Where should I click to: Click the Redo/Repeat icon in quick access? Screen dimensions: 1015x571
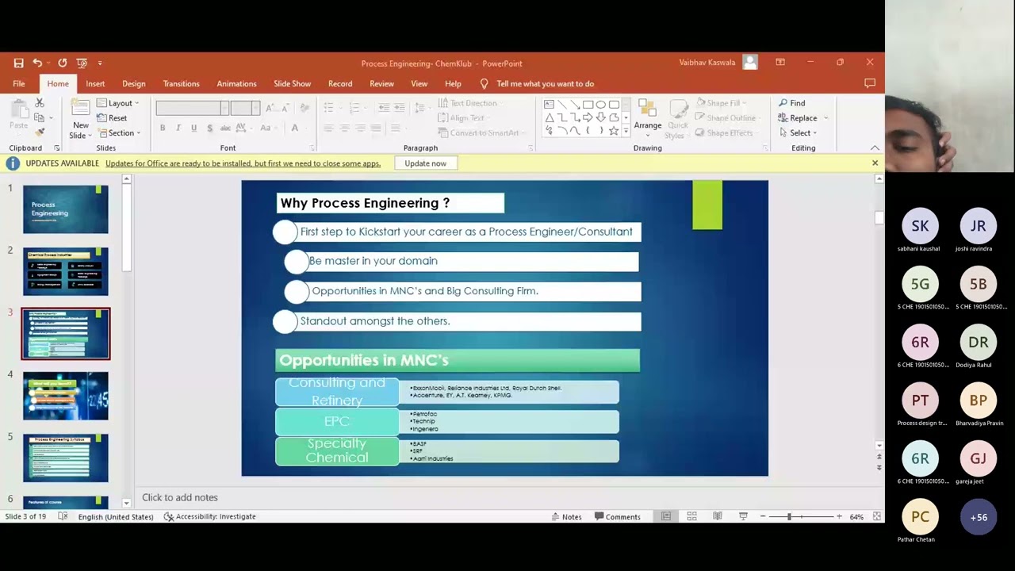tap(62, 63)
